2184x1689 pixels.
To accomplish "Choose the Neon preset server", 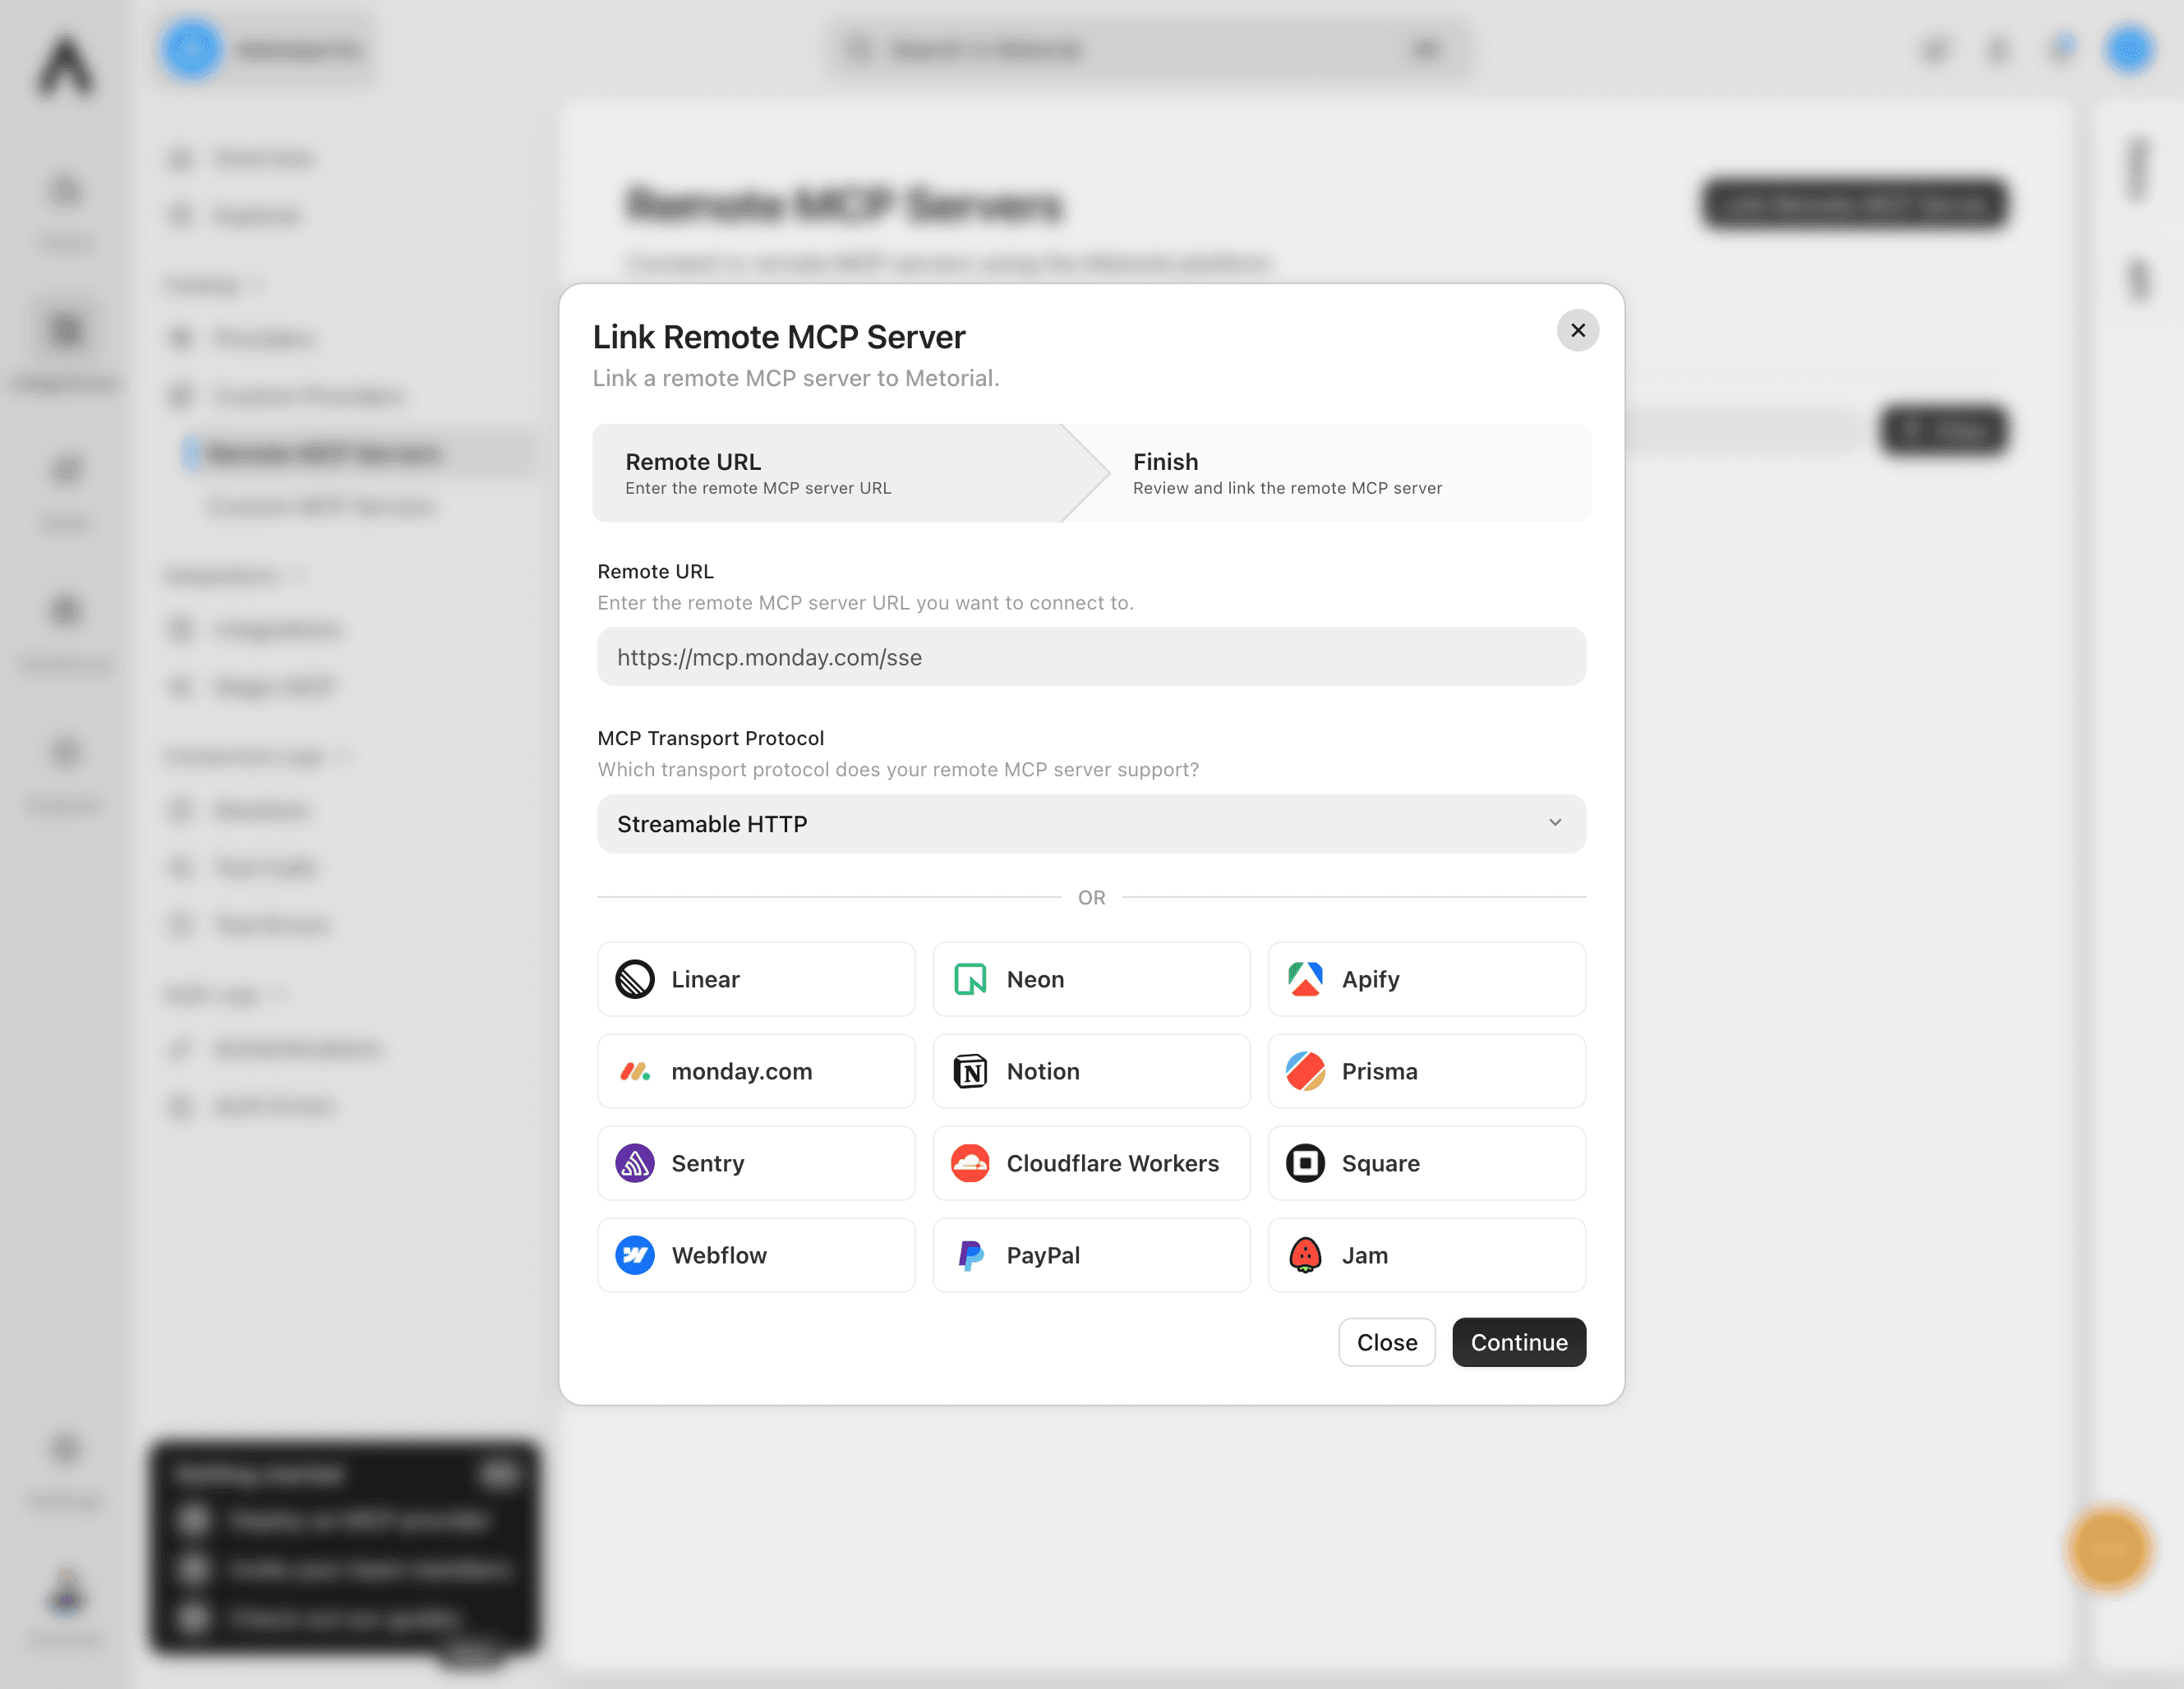I will click(x=1091, y=979).
